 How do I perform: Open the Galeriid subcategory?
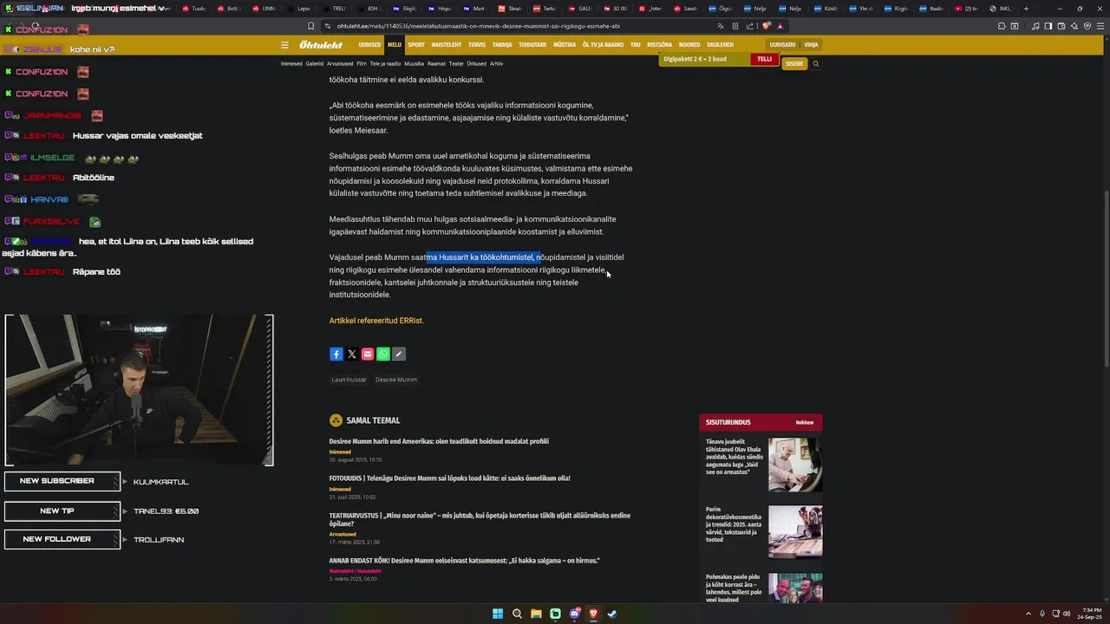[x=315, y=64]
